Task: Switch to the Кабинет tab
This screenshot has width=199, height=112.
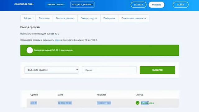Action: pyautogui.click(x=28, y=18)
